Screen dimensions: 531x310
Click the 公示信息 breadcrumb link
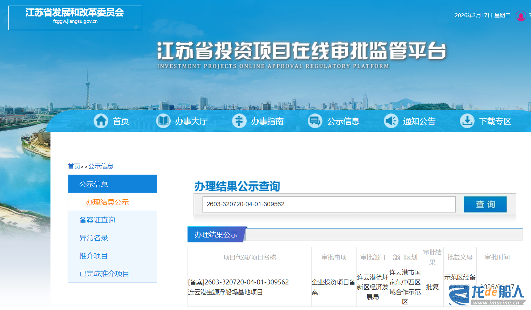[x=101, y=166]
